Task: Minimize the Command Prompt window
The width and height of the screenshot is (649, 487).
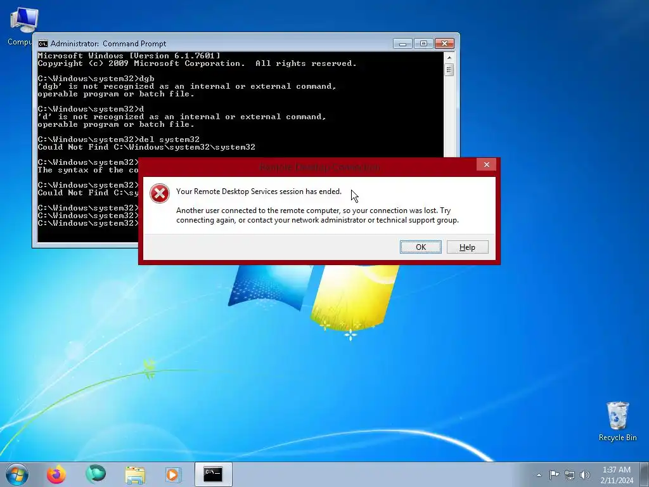Action: [402, 44]
